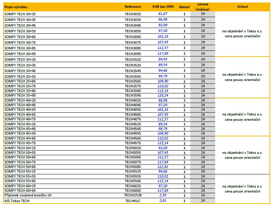Image resolution: width=272 pixels, height=206 pixels.
Task: Click price 84,43
Action: pos(163,59)
